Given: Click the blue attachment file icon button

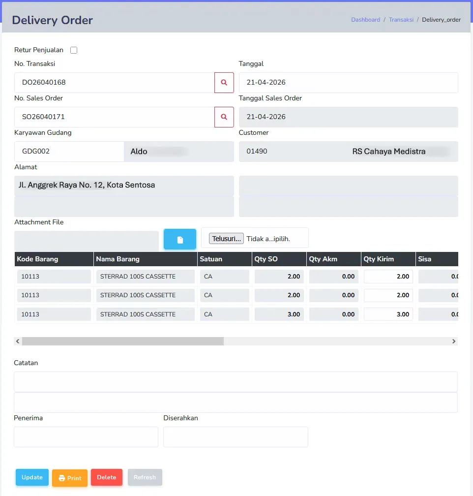Looking at the screenshot, I should (x=180, y=239).
